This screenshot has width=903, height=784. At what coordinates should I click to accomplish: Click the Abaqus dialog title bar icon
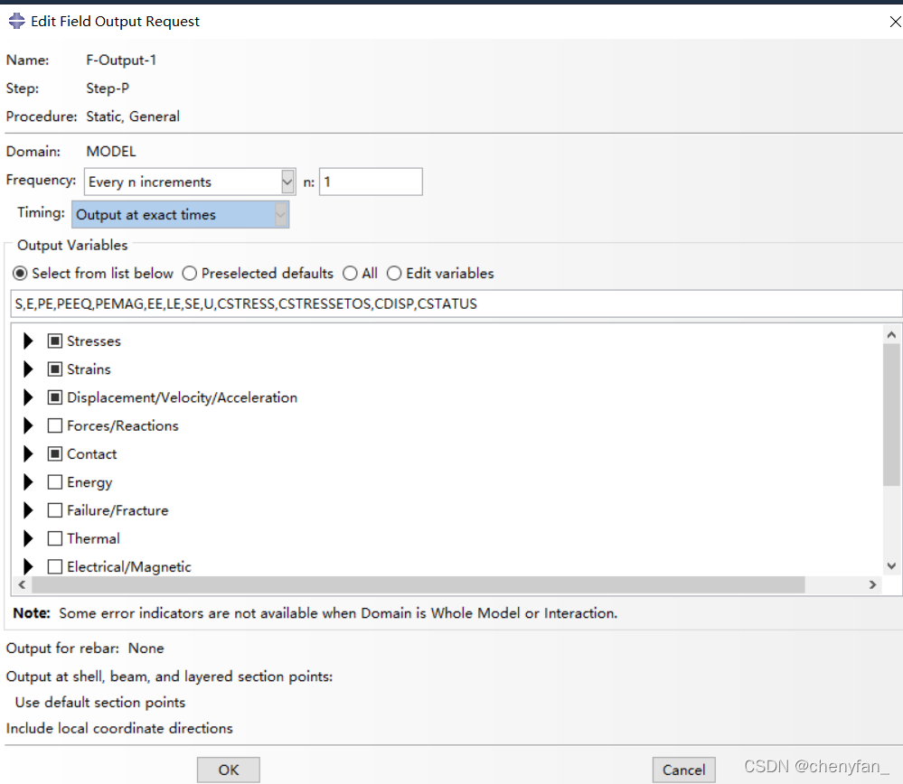(x=16, y=21)
